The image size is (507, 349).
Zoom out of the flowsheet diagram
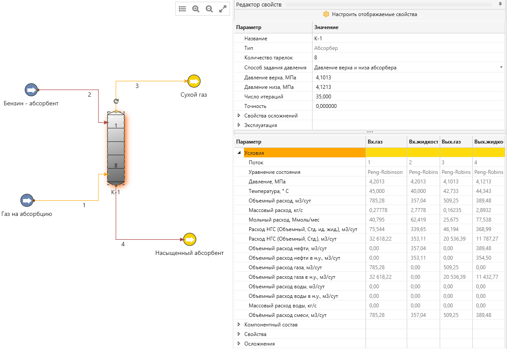coord(209,9)
